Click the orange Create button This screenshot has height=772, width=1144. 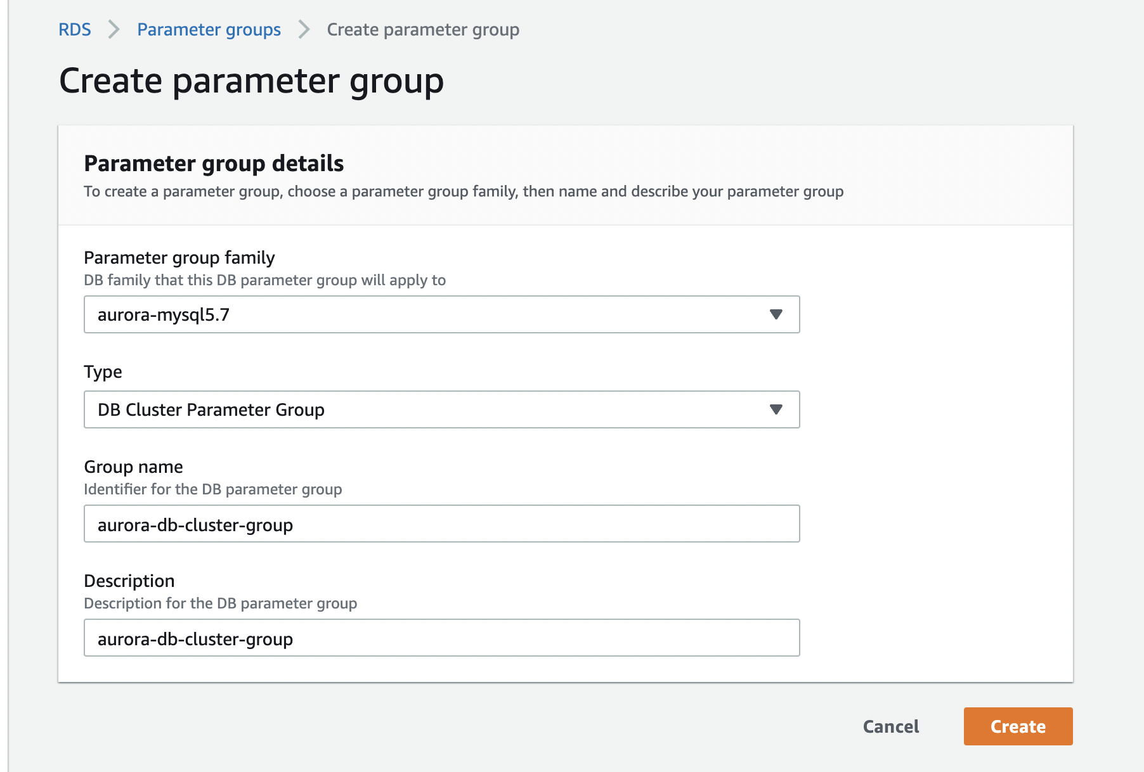[x=1018, y=726]
